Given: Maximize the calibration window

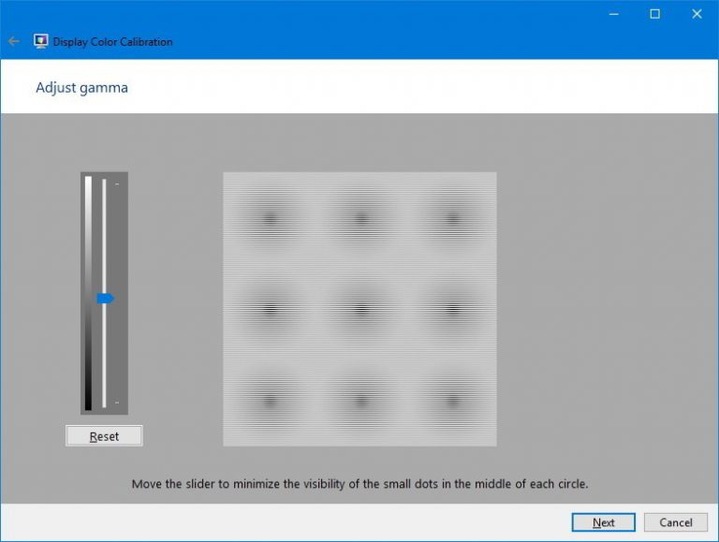Looking at the screenshot, I should 654,14.
